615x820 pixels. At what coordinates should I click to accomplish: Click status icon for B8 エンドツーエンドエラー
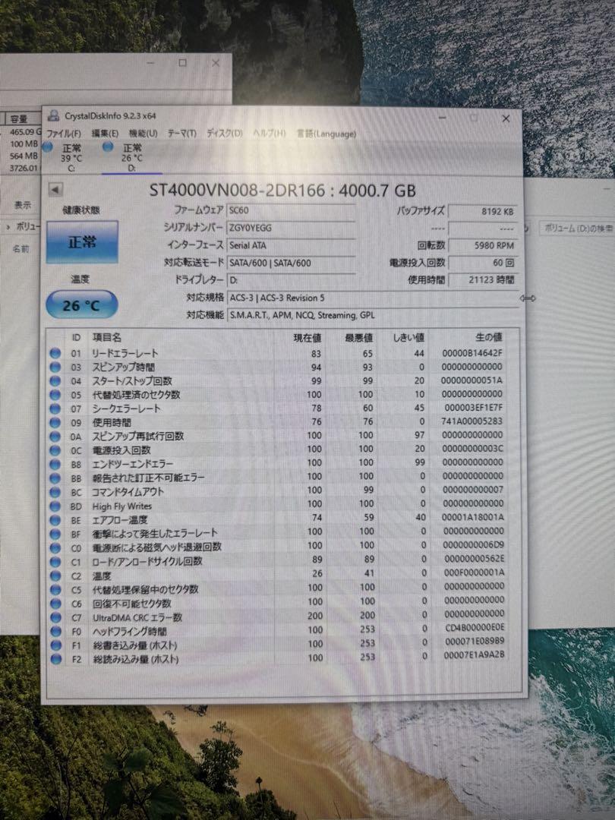click(x=55, y=464)
